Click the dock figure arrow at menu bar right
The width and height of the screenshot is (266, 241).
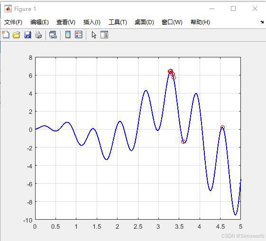coord(262,22)
